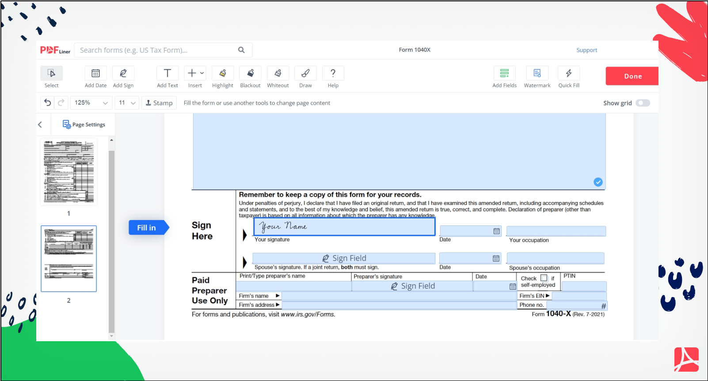Select page 1 thumbnail
Screen dimensions: 708x381
tap(69, 171)
